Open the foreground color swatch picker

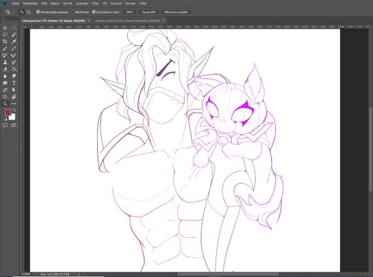pyautogui.click(x=8, y=112)
